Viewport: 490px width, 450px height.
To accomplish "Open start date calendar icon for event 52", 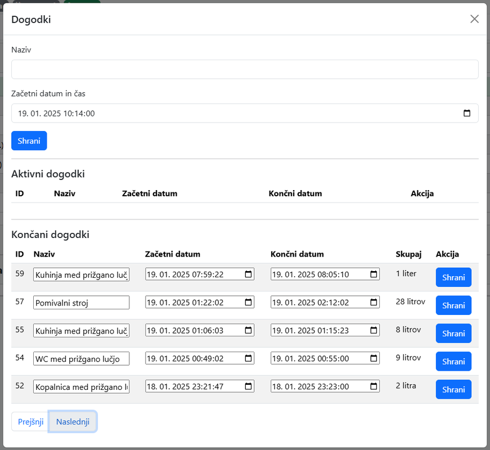I will pyautogui.click(x=248, y=386).
